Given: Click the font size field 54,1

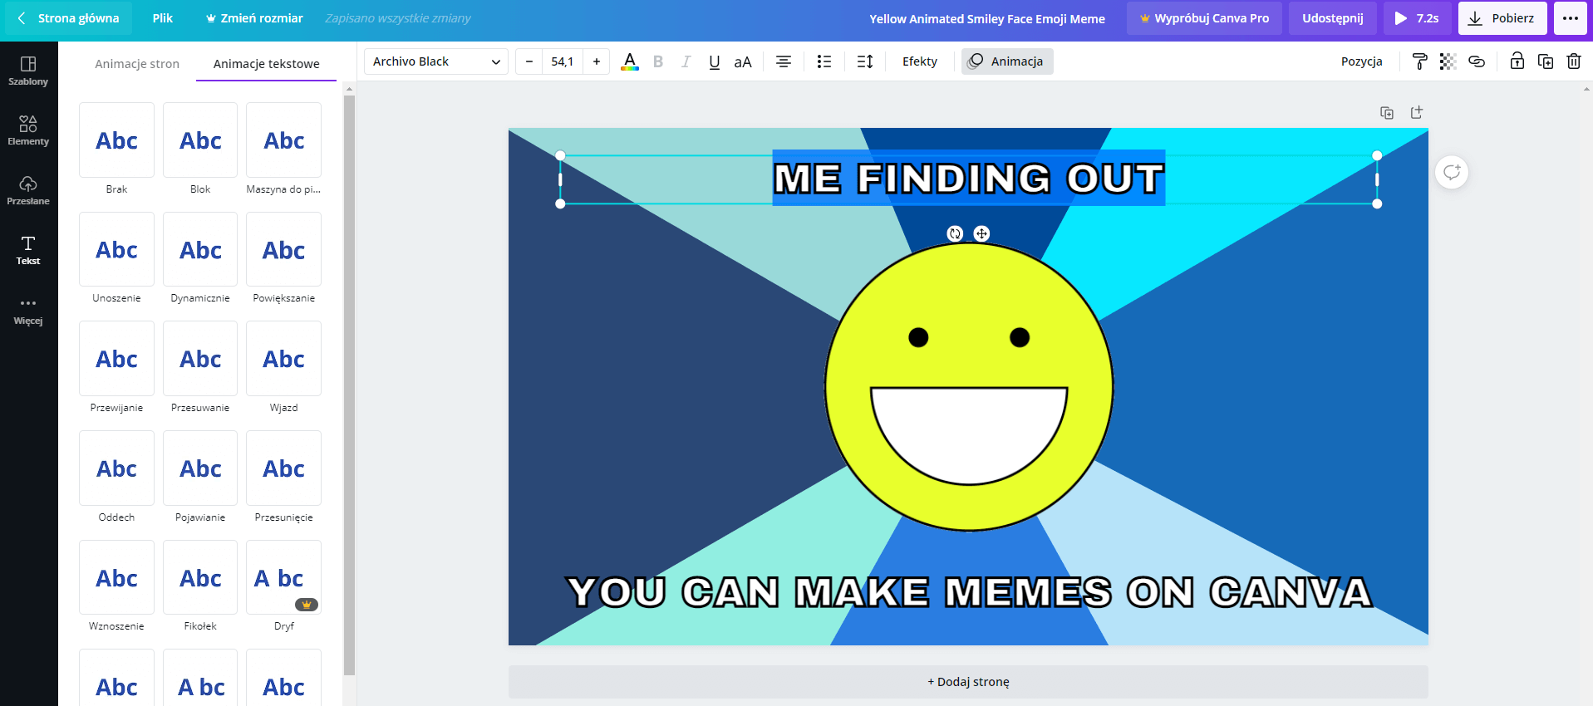Looking at the screenshot, I should coord(563,61).
